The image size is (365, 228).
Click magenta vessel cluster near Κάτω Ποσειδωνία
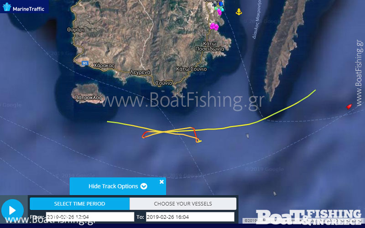[x=214, y=26]
